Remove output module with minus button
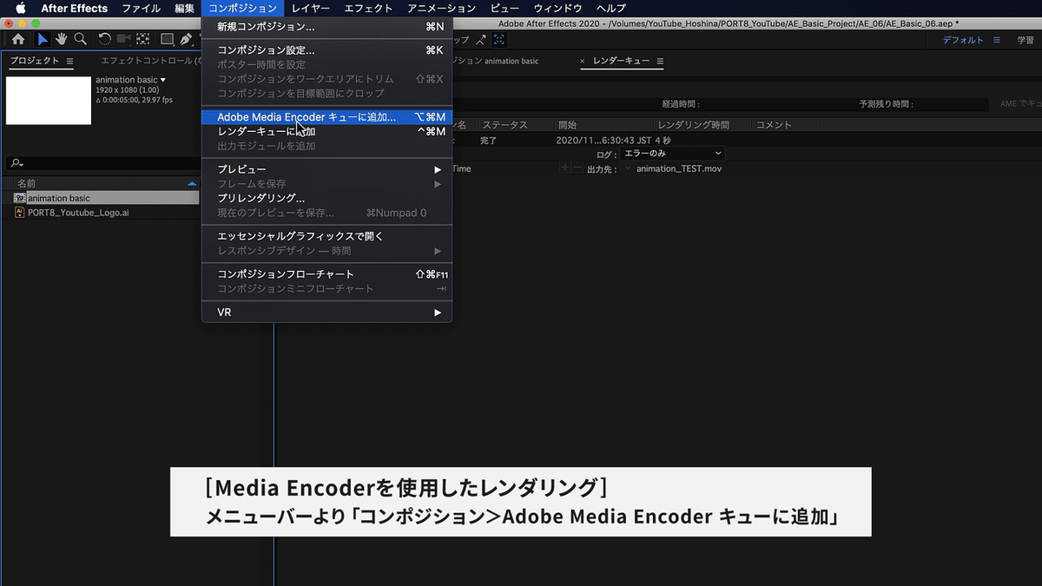 pos(577,168)
